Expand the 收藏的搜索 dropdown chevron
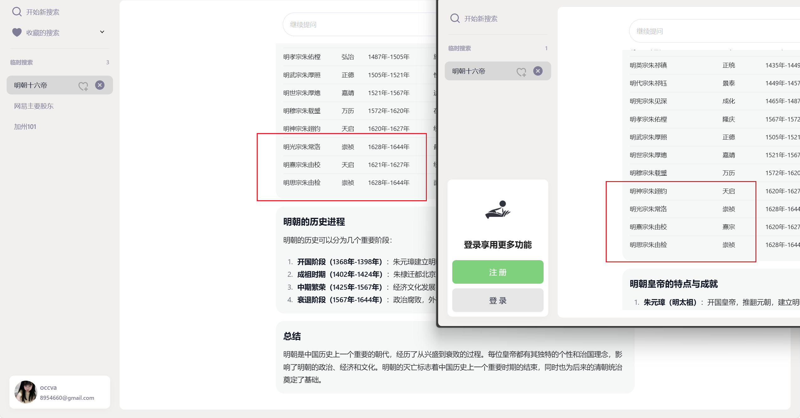Image resolution: width=800 pixels, height=418 pixels. pyautogui.click(x=102, y=32)
